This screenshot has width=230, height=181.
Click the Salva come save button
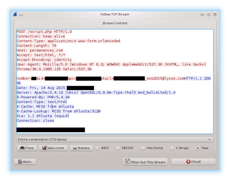pos(53,148)
